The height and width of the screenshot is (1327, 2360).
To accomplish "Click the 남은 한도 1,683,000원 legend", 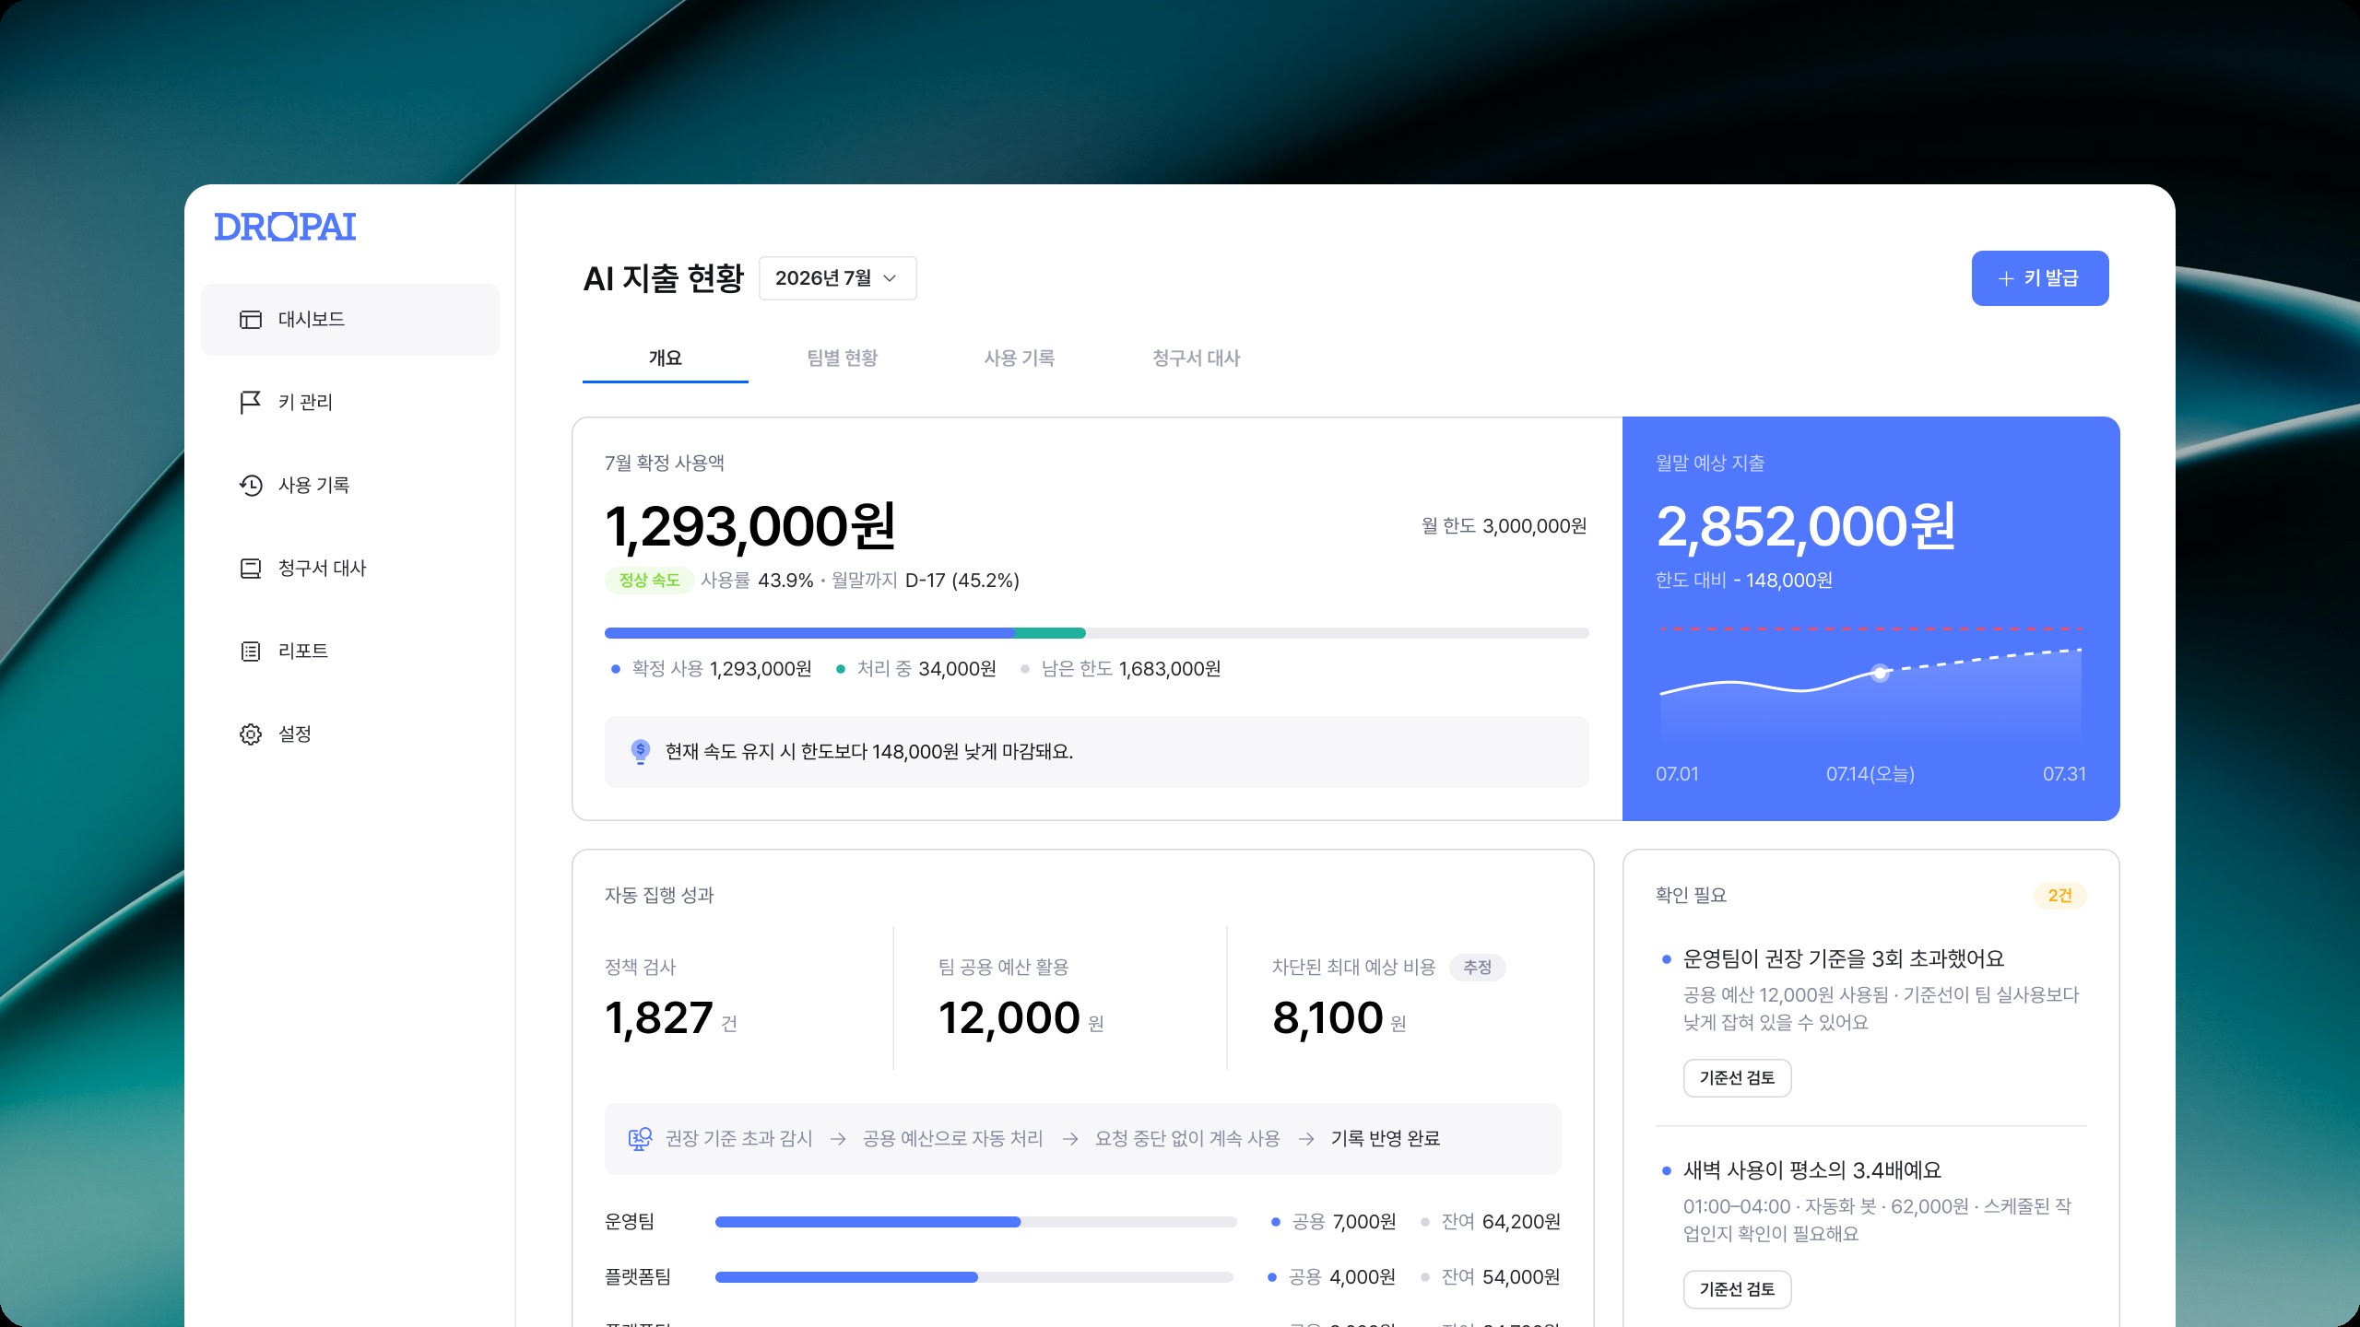I will coord(1121,669).
